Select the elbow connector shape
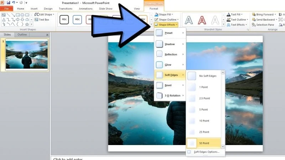This screenshot has height=160, width=285. click(8, 20)
